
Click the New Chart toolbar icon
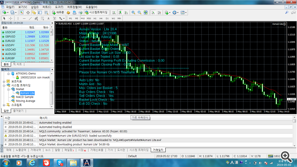point(4,13)
